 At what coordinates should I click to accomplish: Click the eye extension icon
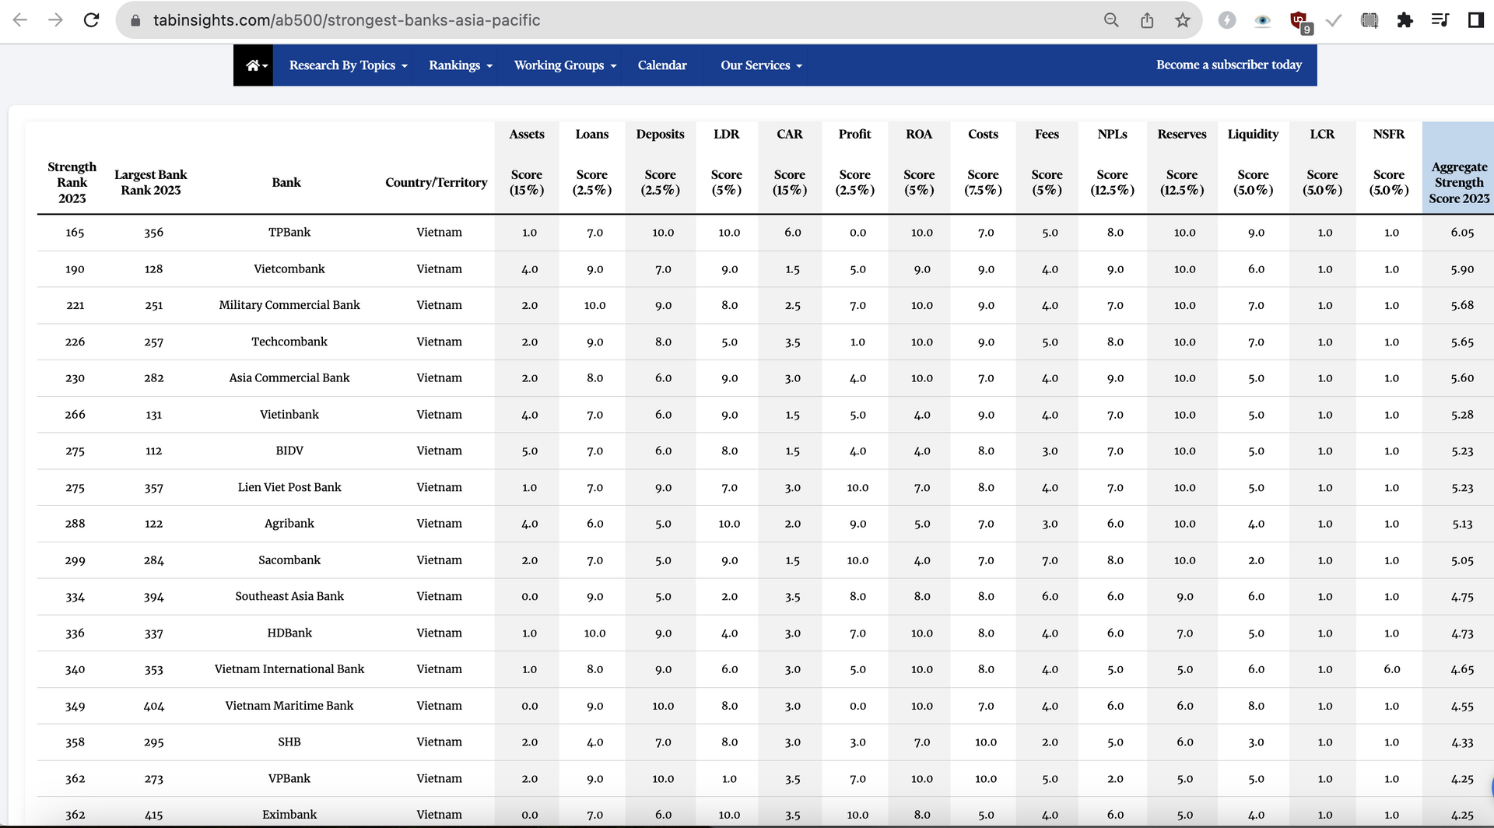[1262, 21]
